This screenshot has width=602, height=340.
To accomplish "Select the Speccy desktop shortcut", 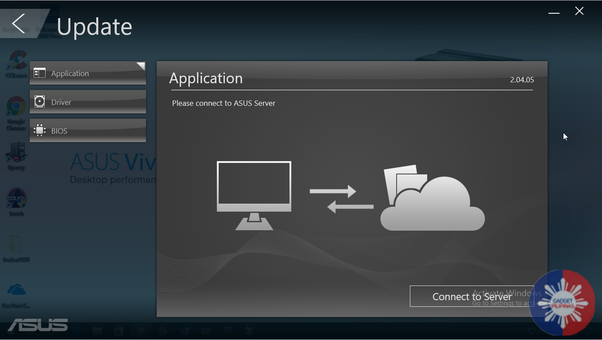I will coord(16,156).
